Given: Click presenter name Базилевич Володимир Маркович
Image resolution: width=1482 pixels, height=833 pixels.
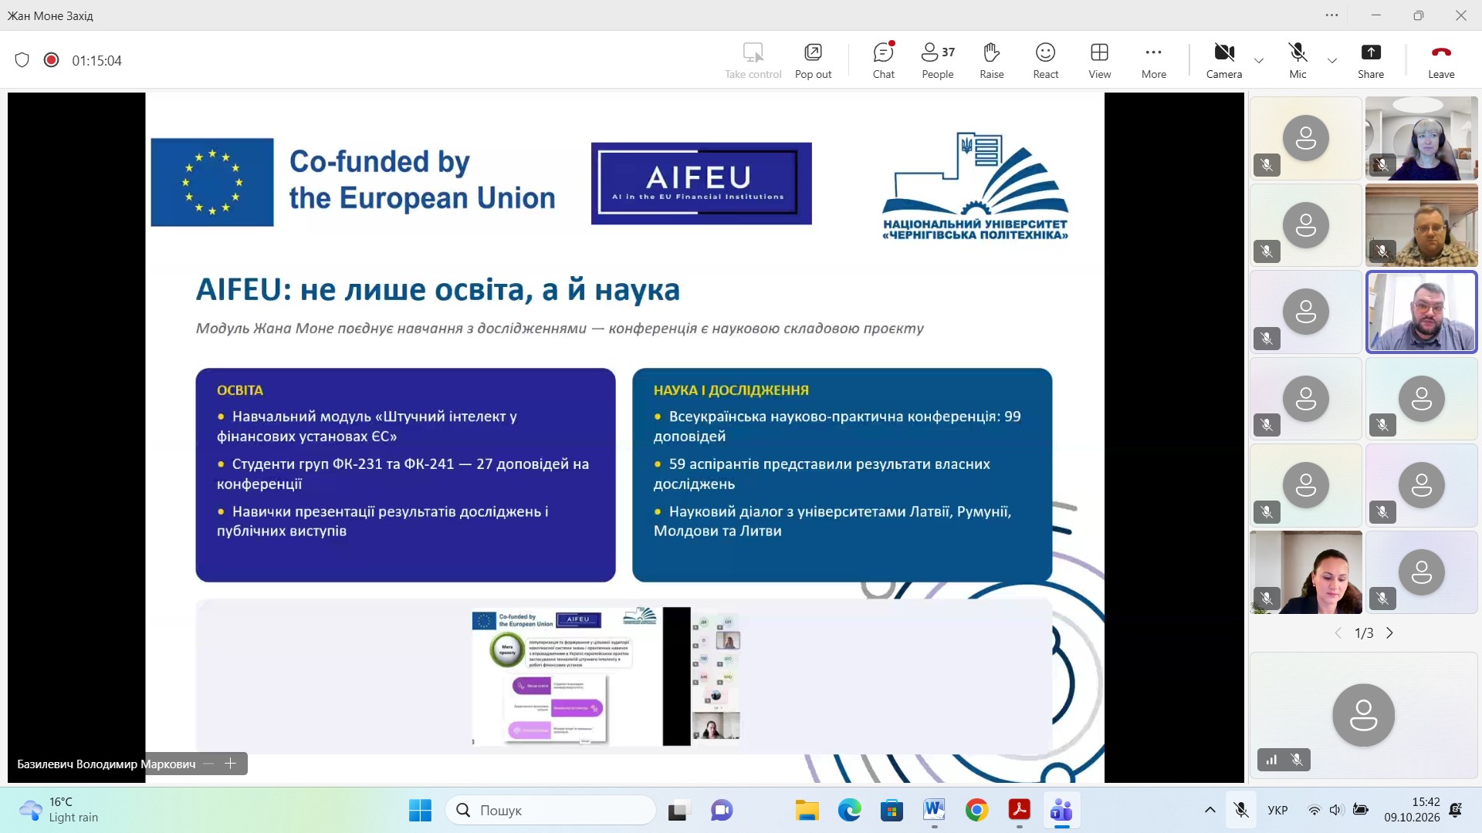Looking at the screenshot, I should pos(107,764).
